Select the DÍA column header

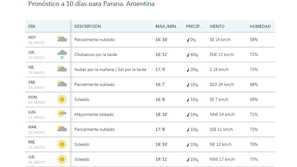point(32,26)
